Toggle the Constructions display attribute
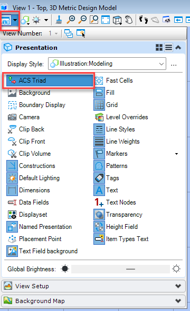This screenshot has height=311, width=190. 31,166
